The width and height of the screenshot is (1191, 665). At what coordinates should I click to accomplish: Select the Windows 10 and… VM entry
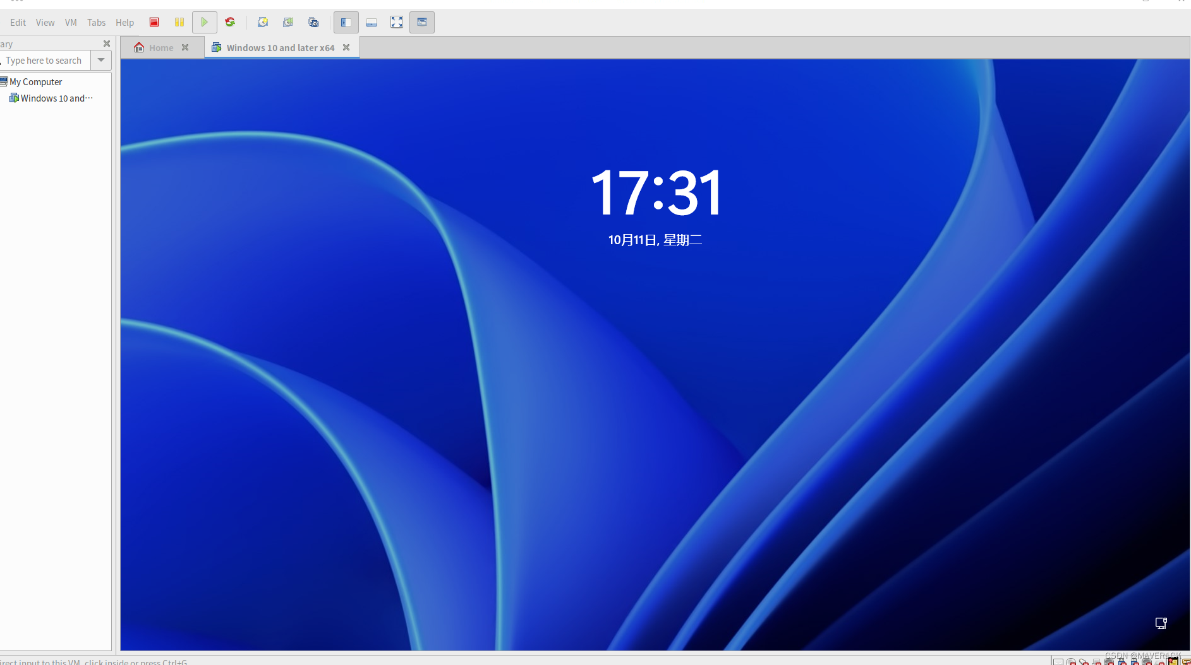tap(56, 98)
